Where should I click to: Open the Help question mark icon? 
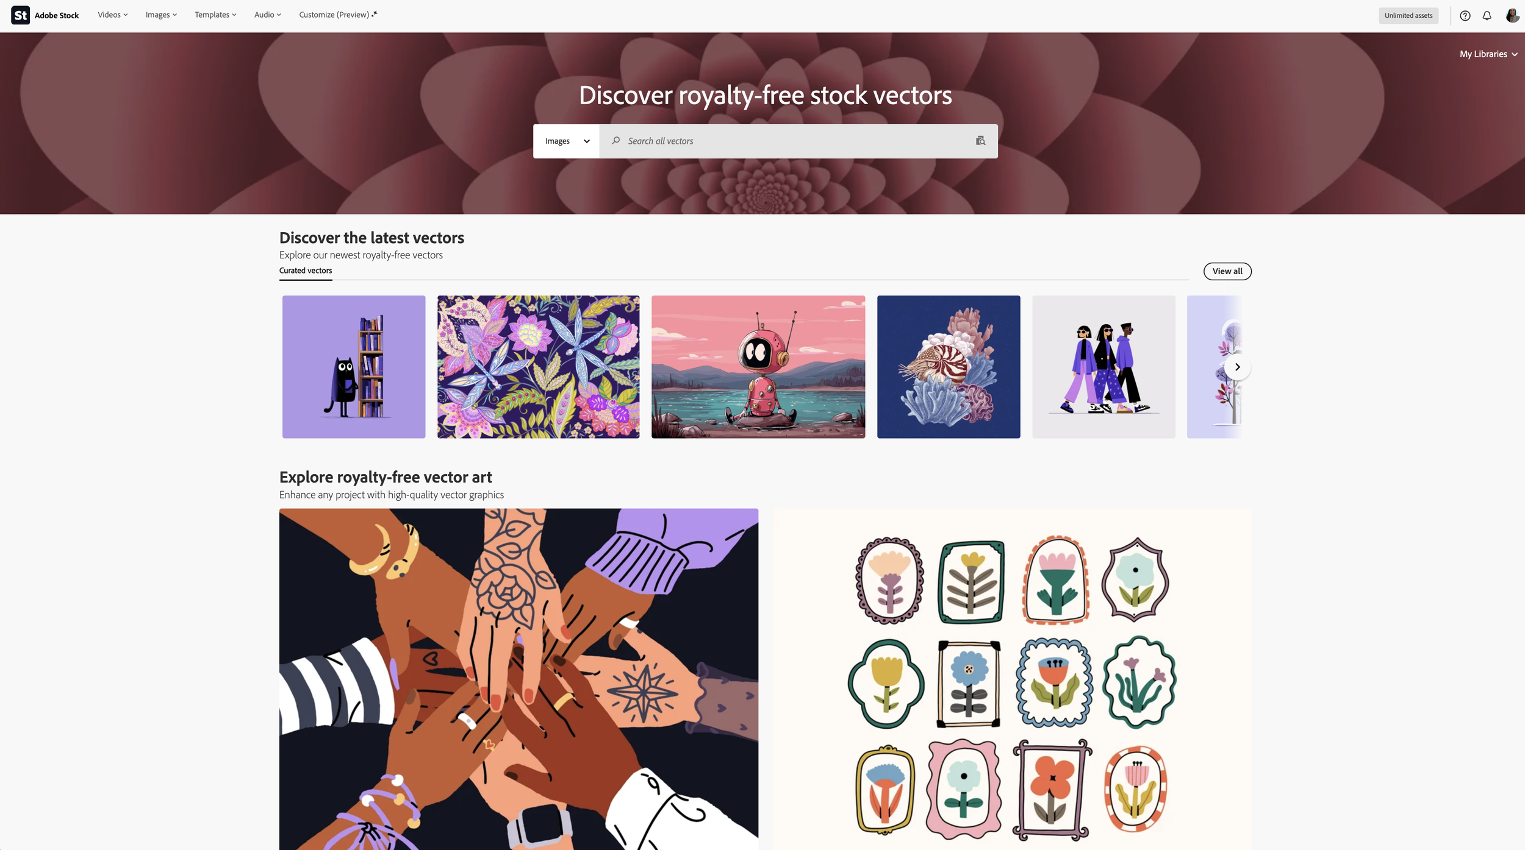pos(1465,16)
